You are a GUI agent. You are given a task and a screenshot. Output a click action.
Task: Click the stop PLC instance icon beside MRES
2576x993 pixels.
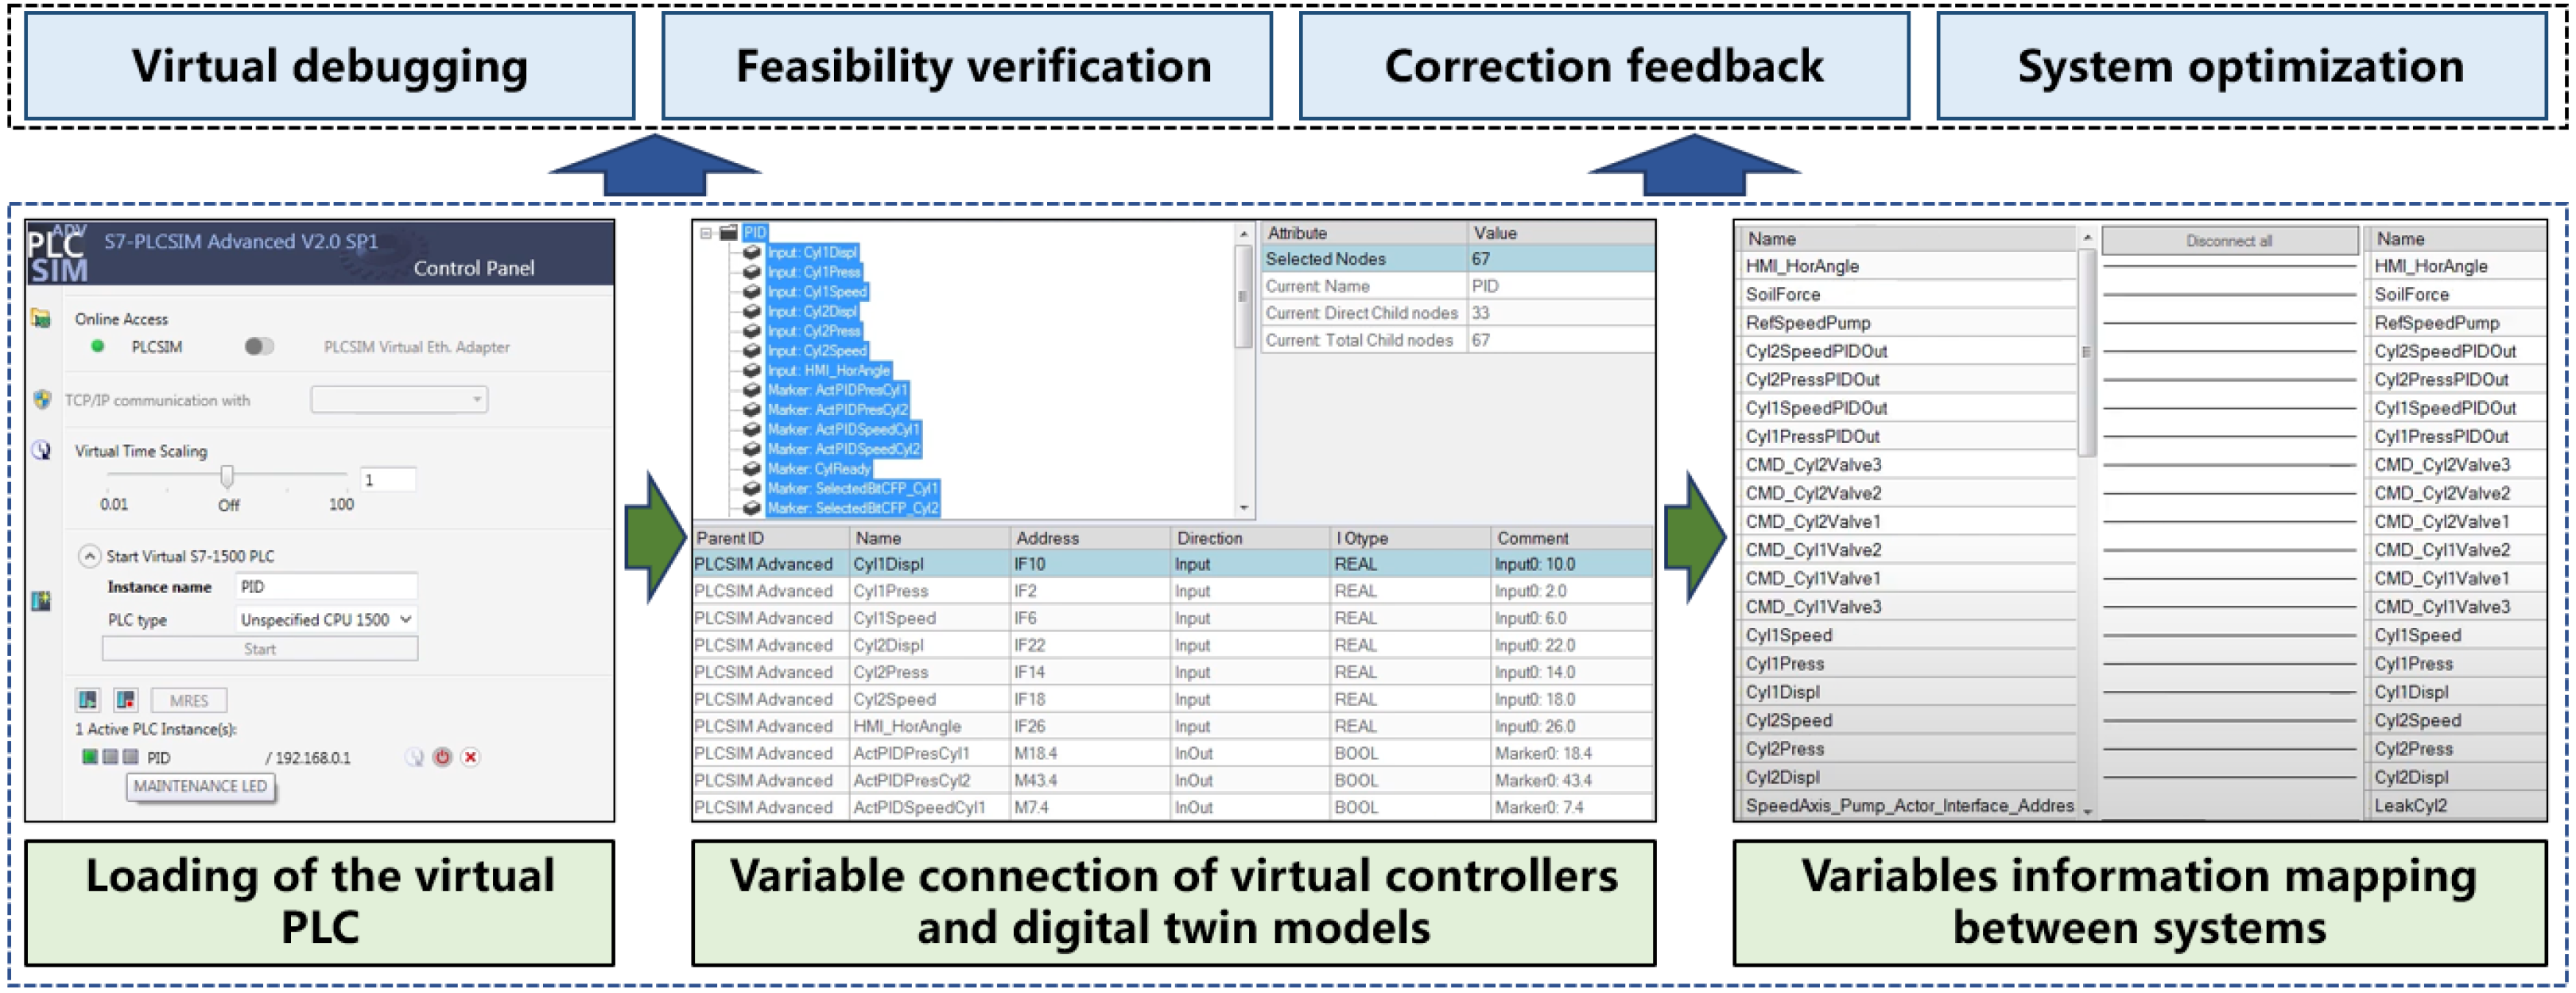click(x=125, y=699)
